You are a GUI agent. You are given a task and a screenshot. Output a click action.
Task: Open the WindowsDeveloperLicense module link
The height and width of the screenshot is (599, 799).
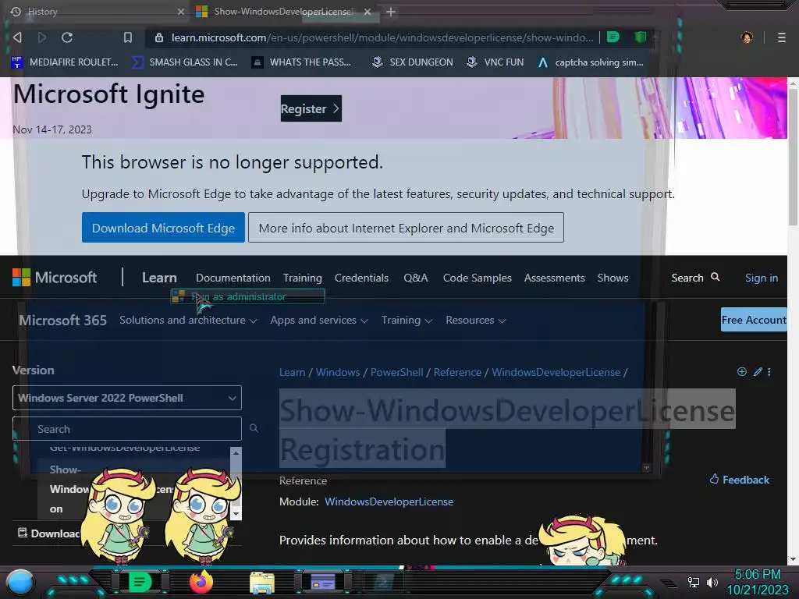click(389, 502)
